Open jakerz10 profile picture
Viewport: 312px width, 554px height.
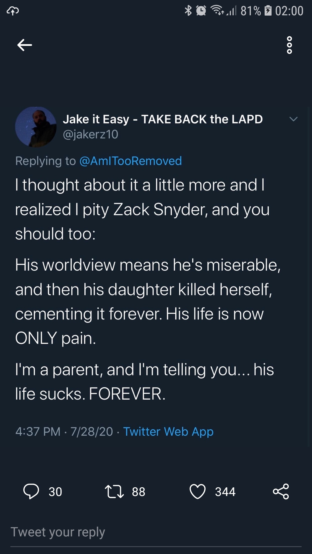tap(36, 127)
